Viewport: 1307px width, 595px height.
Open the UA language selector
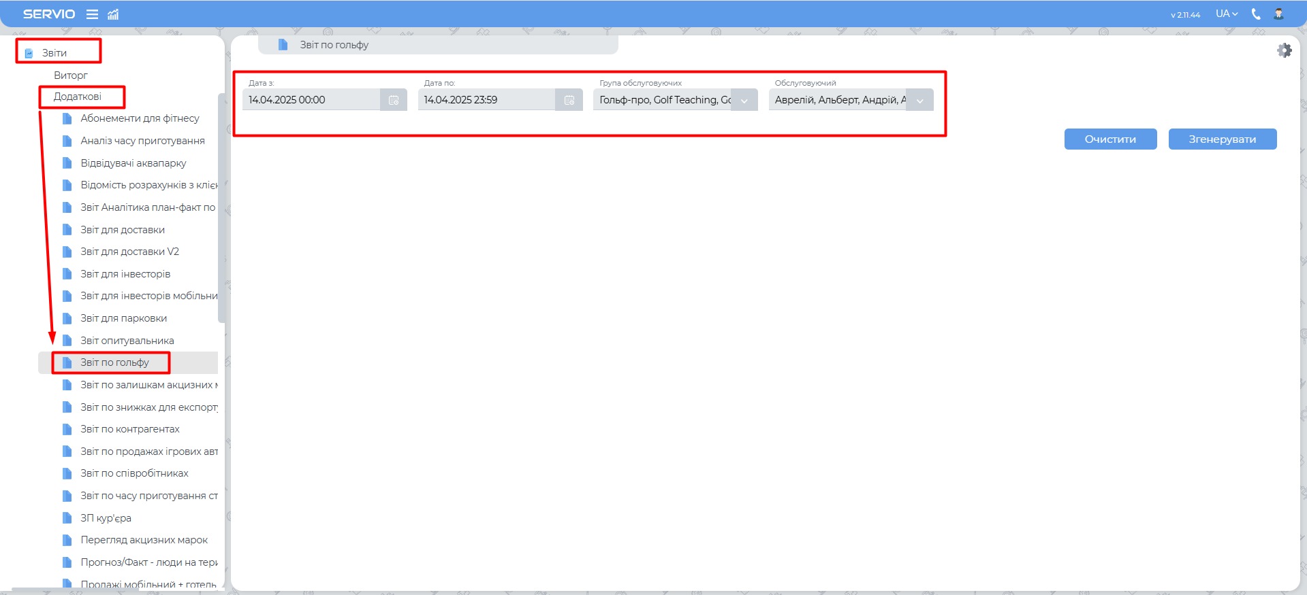(1227, 14)
